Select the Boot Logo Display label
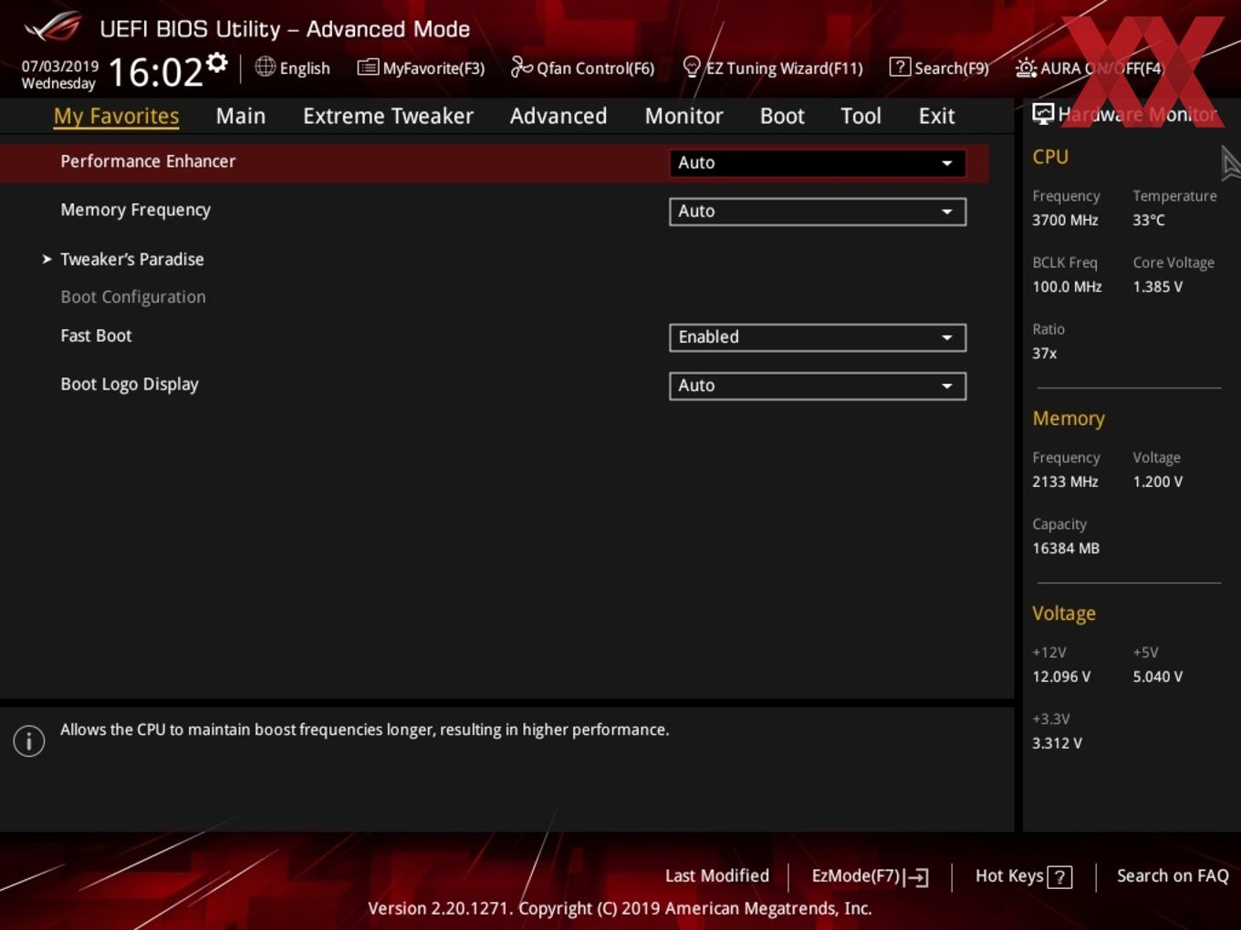 (x=130, y=384)
